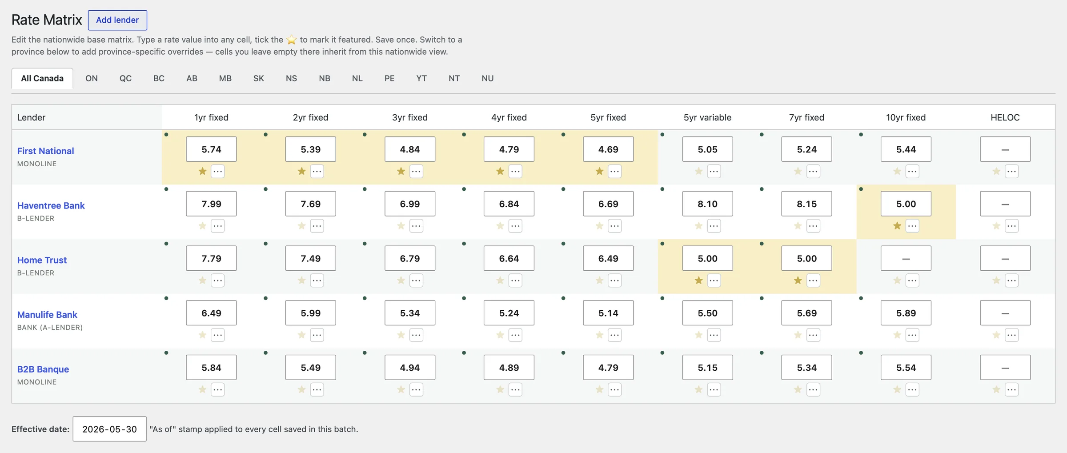This screenshot has width=1067, height=453.
Task: Edit the Effective date field
Action: [x=109, y=429]
